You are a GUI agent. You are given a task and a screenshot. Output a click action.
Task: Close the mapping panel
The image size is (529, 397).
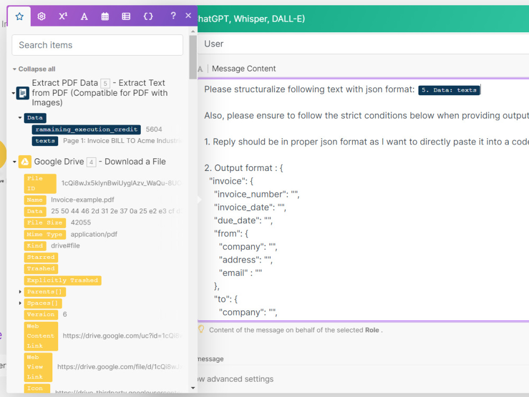point(188,15)
